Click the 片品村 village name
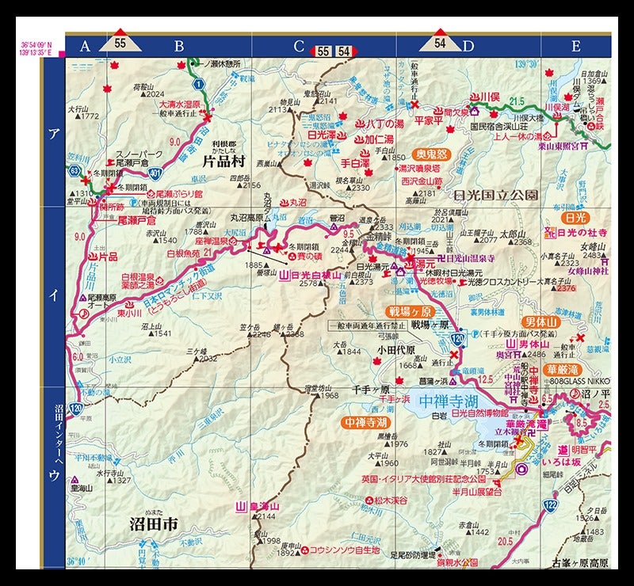 tap(223, 162)
